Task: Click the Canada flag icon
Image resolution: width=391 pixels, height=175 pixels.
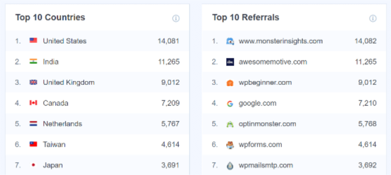Action: point(33,103)
